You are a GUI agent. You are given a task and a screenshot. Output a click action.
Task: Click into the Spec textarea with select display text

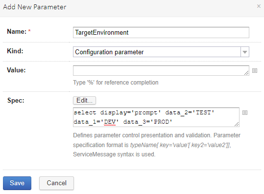(156, 117)
